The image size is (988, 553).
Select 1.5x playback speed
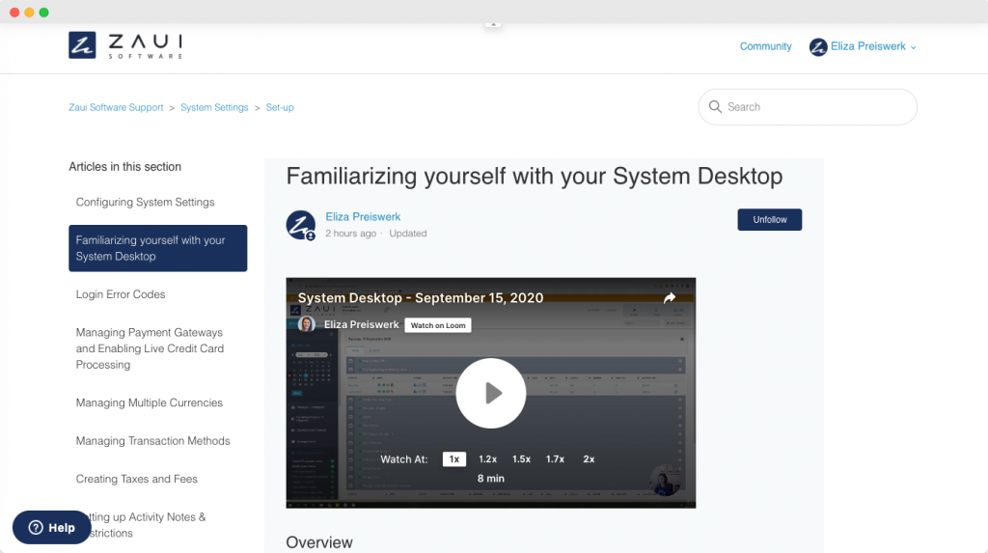click(x=521, y=459)
